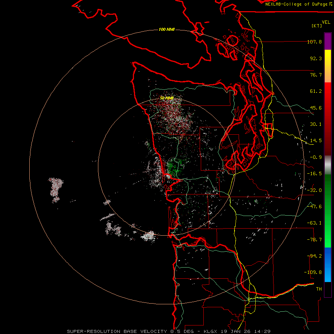The width and height of the screenshot is (334, 334).
Task: Click the -94.2 velocity scale value
Action: click(314, 256)
